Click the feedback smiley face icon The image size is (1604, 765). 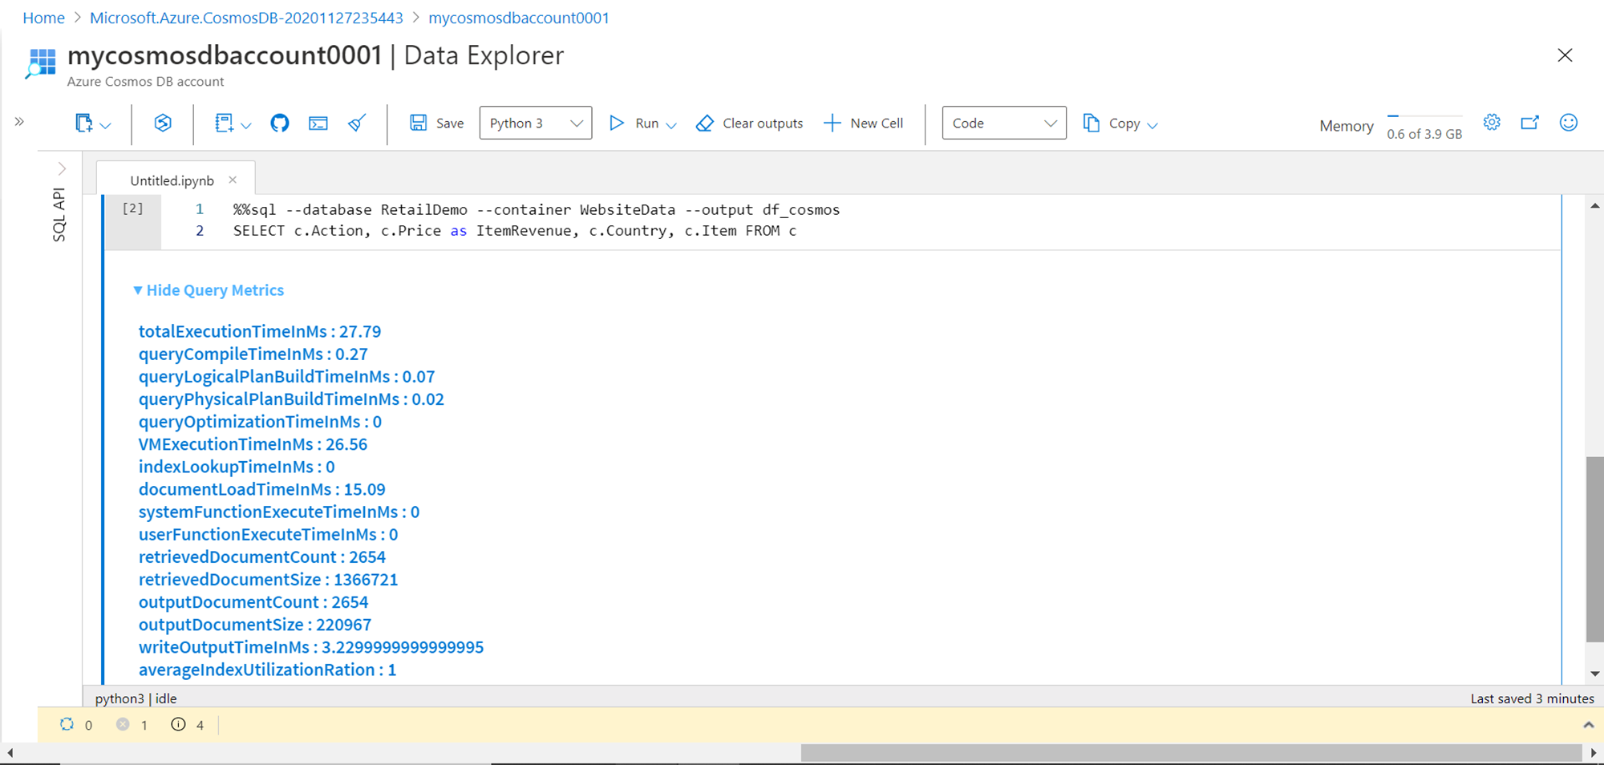pyautogui.click(x=1569, y=122)
